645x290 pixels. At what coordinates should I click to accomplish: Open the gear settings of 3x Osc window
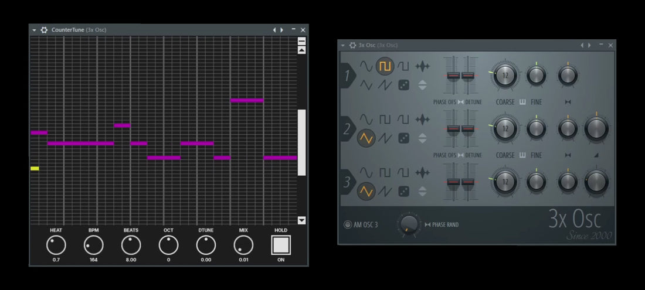pyautogui.click(x=352, y=45)
